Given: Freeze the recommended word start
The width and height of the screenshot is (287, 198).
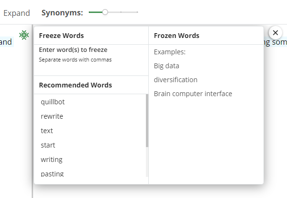Looking at the screenshot, I should click(48, 145).
